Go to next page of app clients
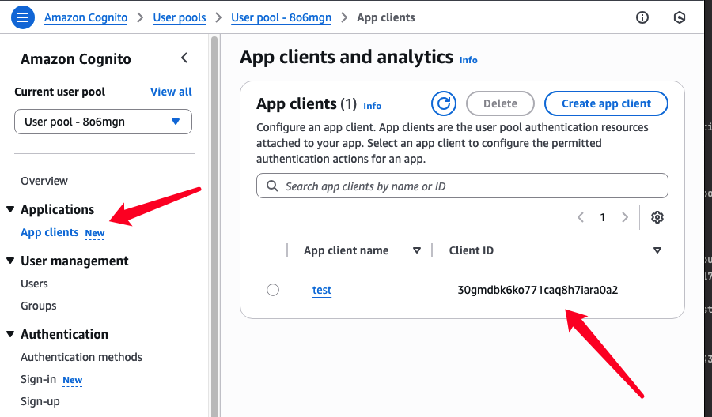This screenshot has height=417, width=712. [x=625, y=217]
